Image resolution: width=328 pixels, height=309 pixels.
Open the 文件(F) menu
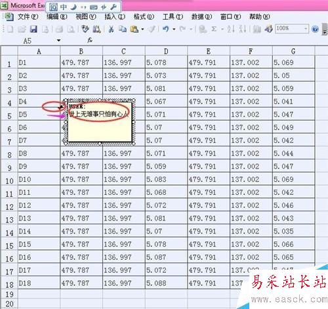pos(28,16)
